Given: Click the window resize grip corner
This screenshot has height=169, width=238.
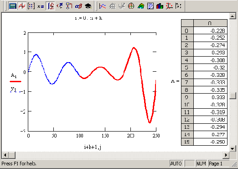Looking at the screenshot, I should [x=234, y=164].
